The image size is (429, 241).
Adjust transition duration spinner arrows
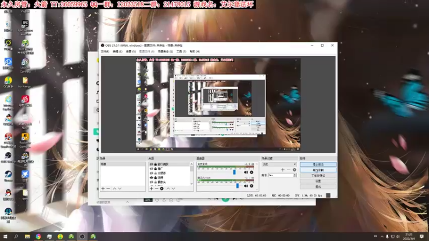(294, 175)
